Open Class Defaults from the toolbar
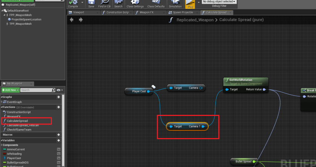Image resolution: width=316 pixels, height=167 pixels. (x=156, y=4)
